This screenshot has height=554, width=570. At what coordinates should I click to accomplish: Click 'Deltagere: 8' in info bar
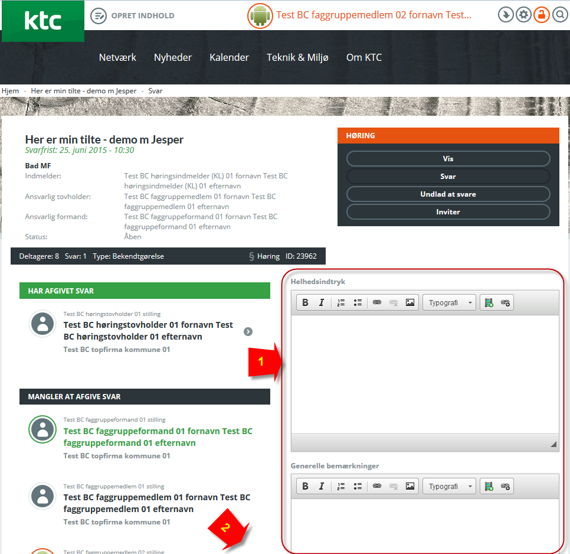[39, 256]
